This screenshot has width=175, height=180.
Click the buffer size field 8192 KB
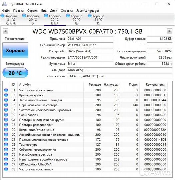point(159,39)
